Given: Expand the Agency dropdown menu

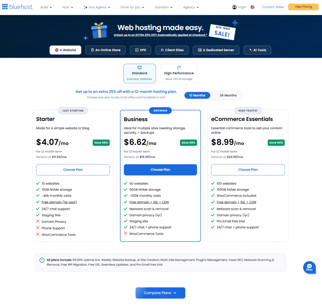Looking at the screenshot, I should coord(191,8).
